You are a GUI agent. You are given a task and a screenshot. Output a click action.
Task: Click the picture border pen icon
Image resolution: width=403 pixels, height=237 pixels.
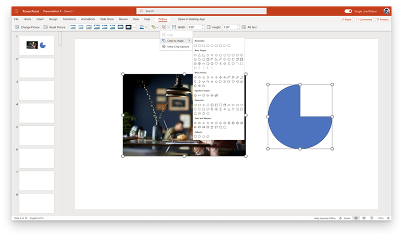click(x=142, y=27)
